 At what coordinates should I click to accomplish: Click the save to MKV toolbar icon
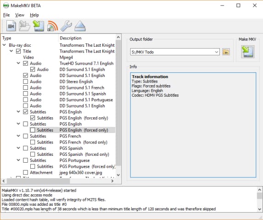click(39, 26)
